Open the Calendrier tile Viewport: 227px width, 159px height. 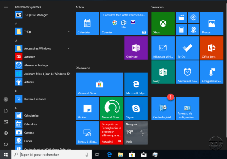pyautogui.click(x=87, y=23)
